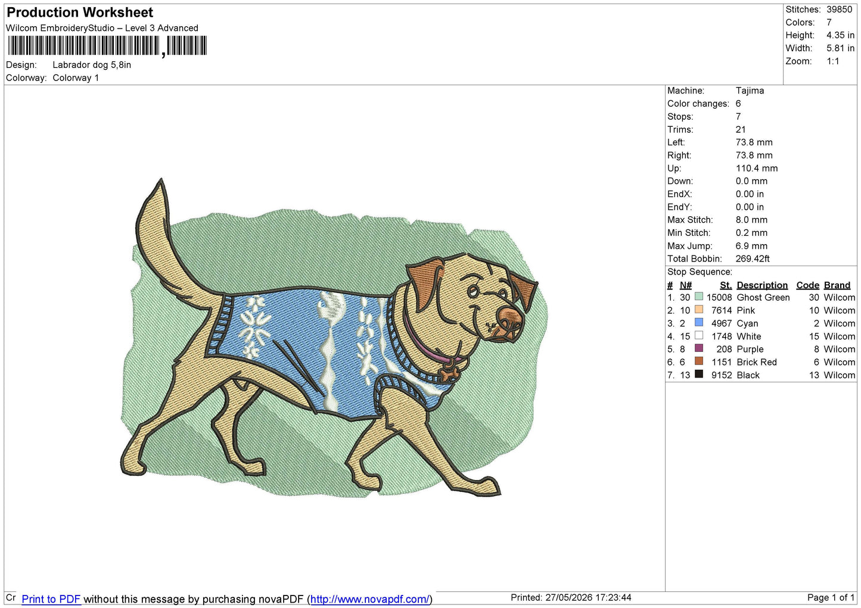Click the Ghost Green color swatch
Screen dimensions: 861x608
click(x=699, y=297)
